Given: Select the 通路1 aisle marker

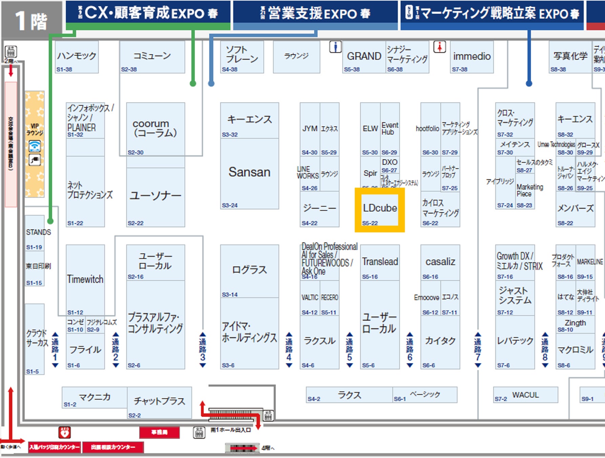Looking at the screenshot, I should (x=55, y=350).
